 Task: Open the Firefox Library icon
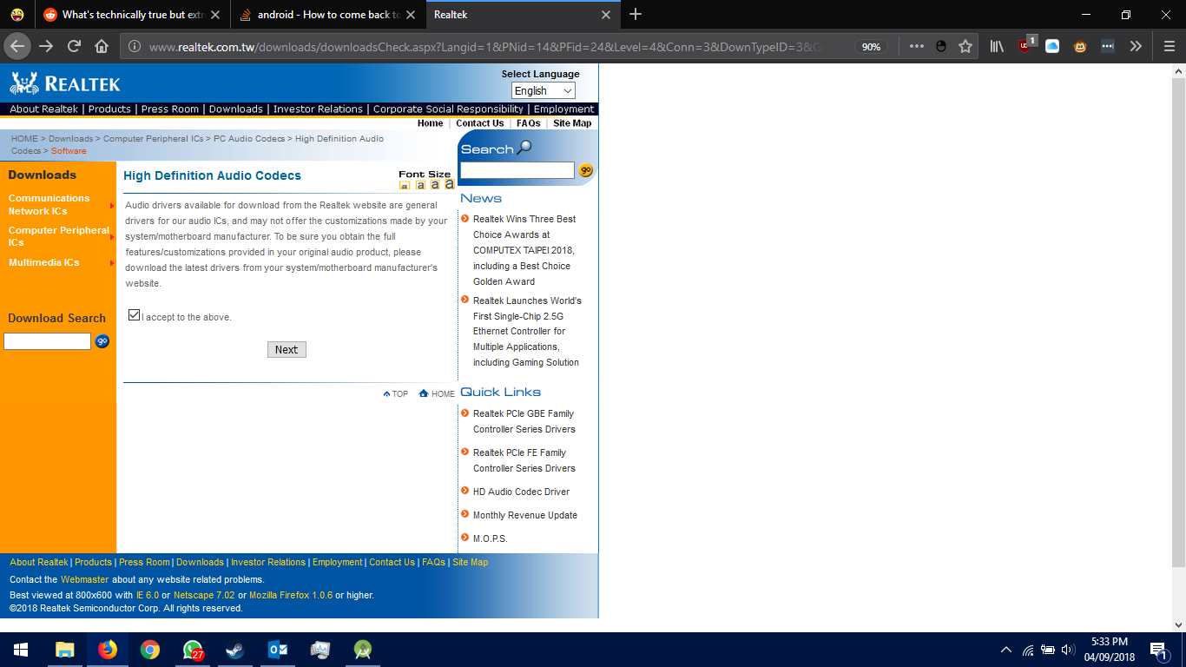(997, 47)
